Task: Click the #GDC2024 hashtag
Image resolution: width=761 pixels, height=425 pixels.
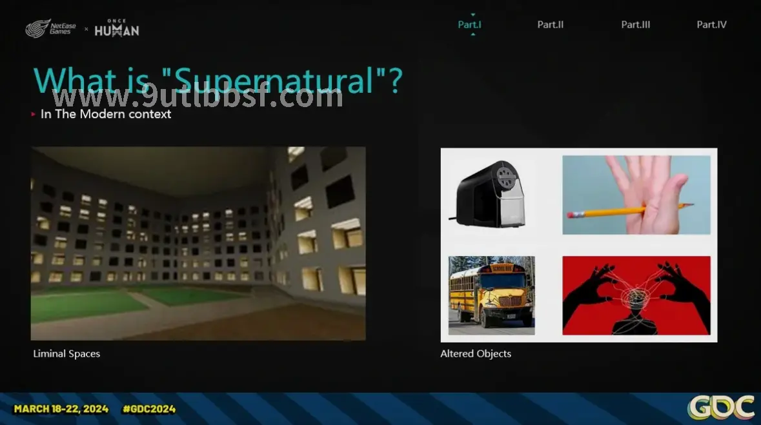Action: tap(148, 409)
